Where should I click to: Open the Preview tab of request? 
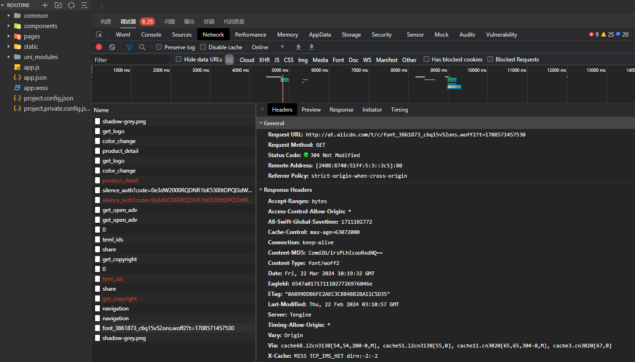coord(311,109)
